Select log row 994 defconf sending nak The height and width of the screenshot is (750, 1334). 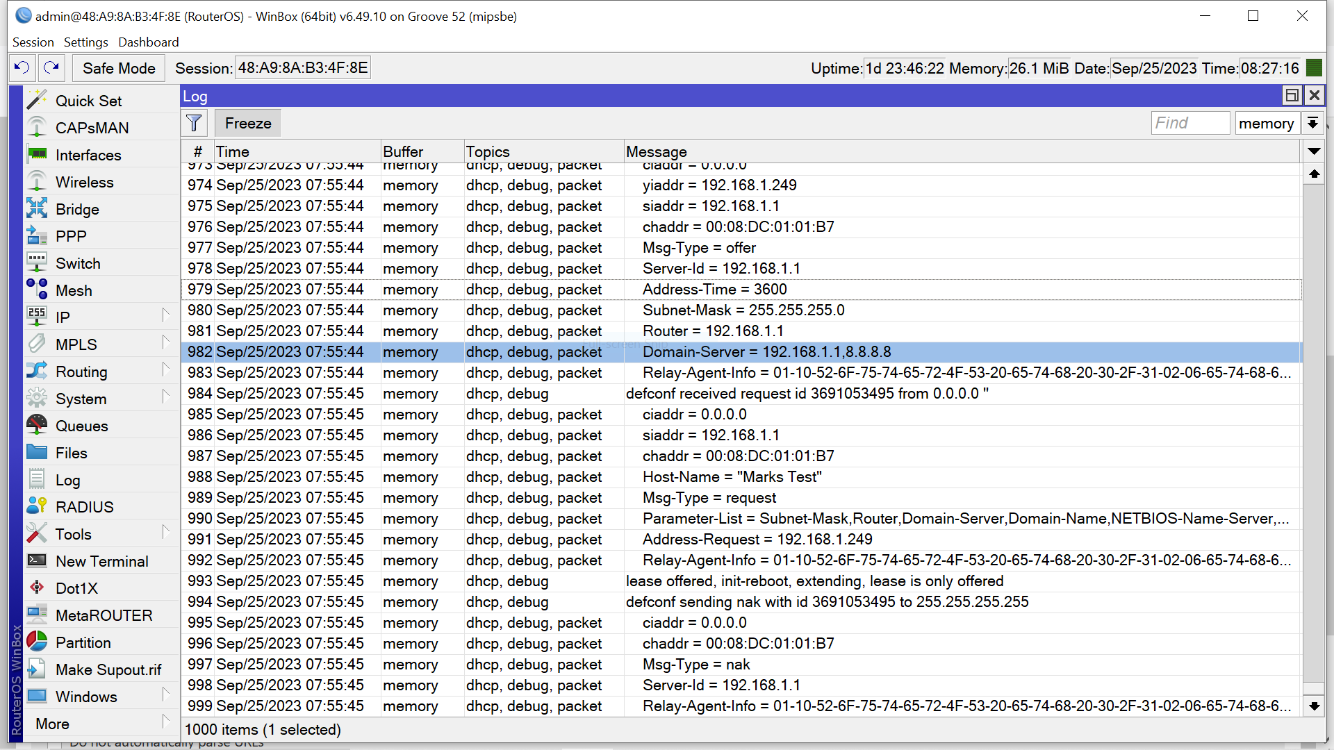[x=741, y=602]
